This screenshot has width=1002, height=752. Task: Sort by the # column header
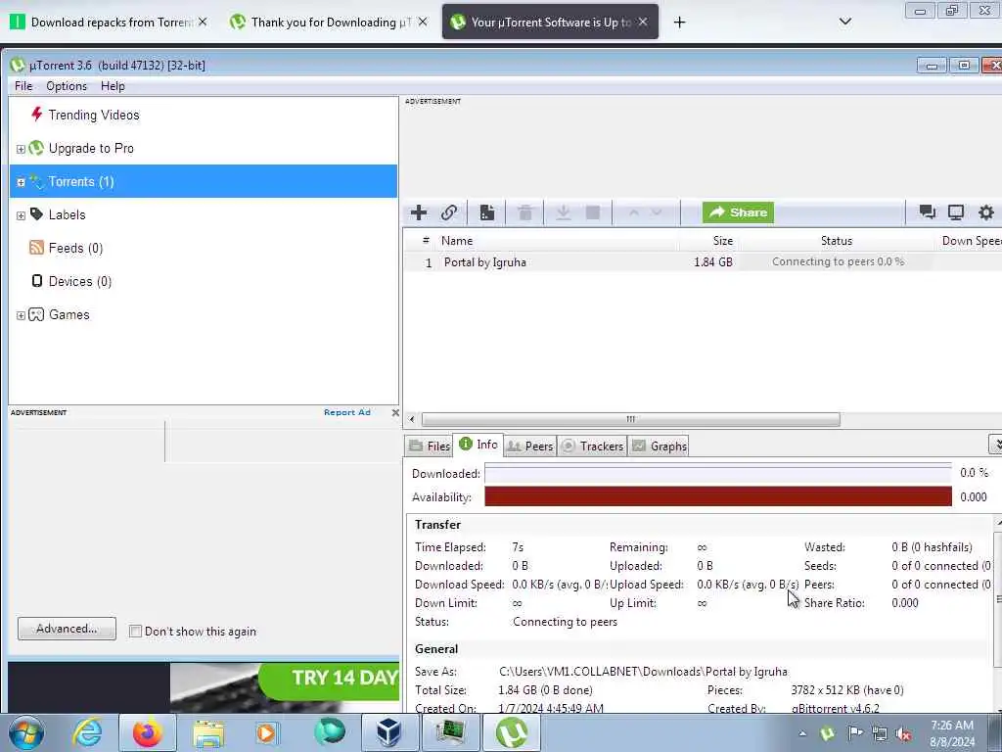click(426, 241)
